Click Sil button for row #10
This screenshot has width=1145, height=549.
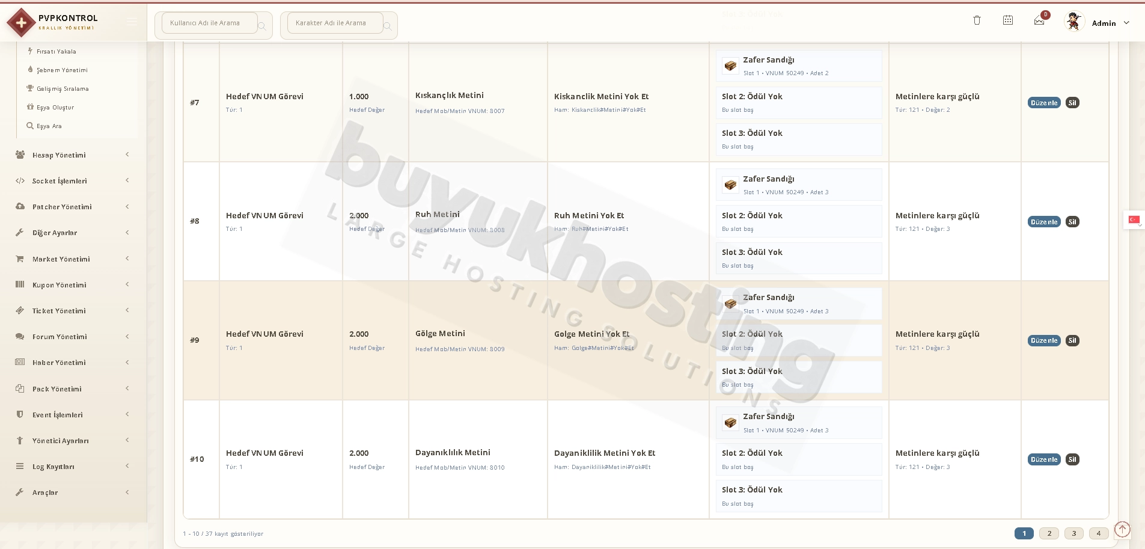(1072, 459)
